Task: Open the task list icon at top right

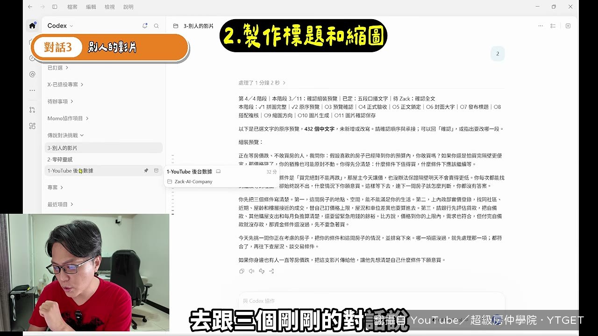Action: point(553,26)
